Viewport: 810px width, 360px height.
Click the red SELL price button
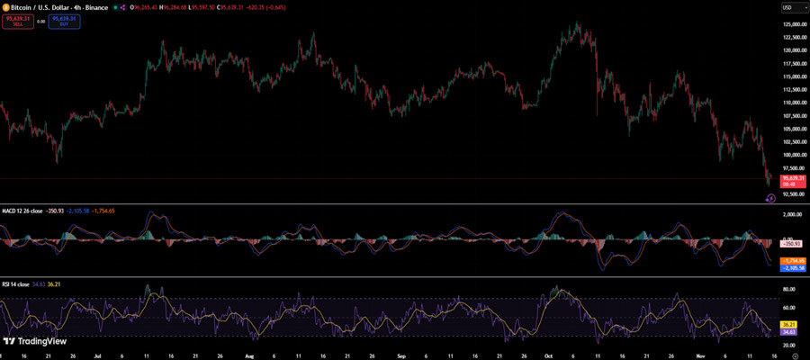point(18,22)
